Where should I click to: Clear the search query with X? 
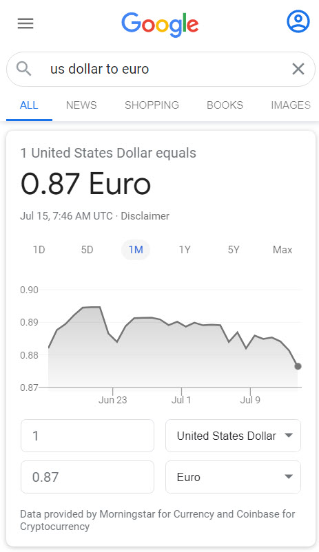point(298,69)
